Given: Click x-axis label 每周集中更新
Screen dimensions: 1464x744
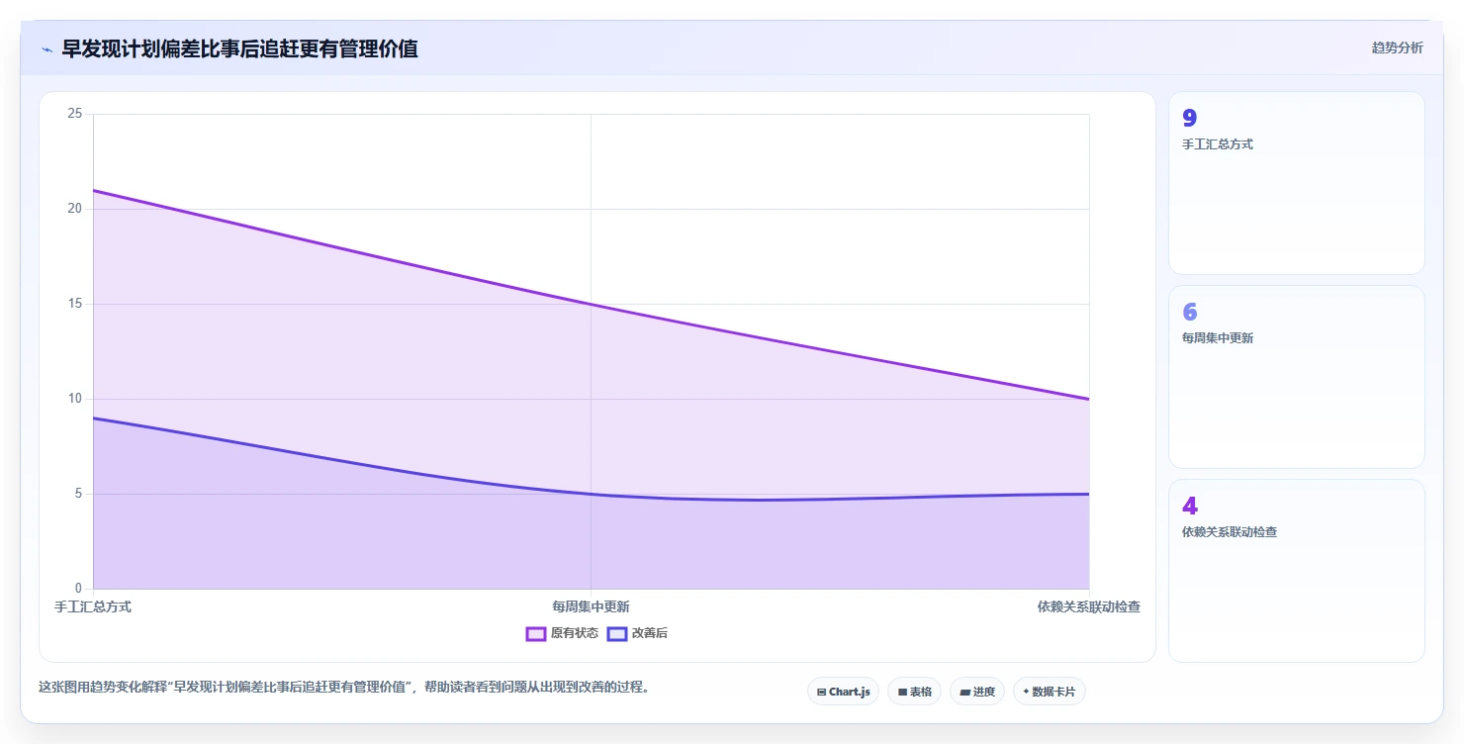Looking at the screenshot, I should [591, 606].
